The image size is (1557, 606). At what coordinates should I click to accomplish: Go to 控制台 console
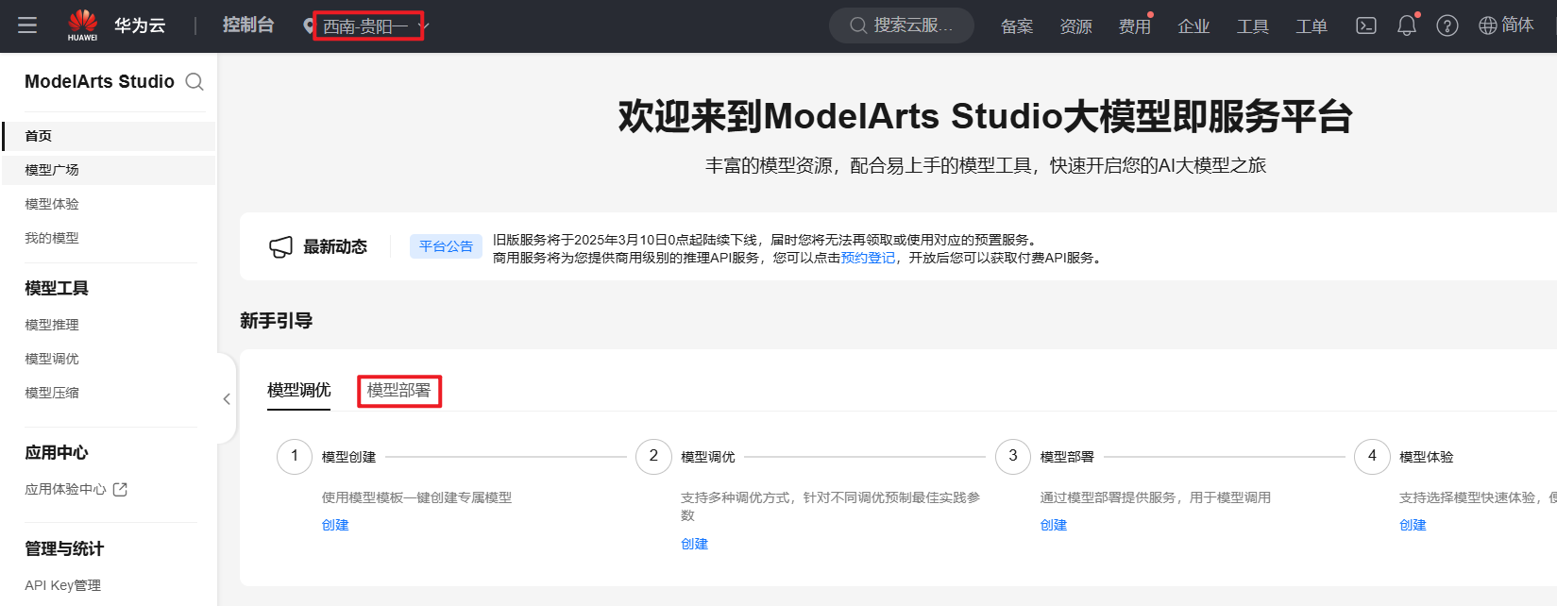[248, 25]
